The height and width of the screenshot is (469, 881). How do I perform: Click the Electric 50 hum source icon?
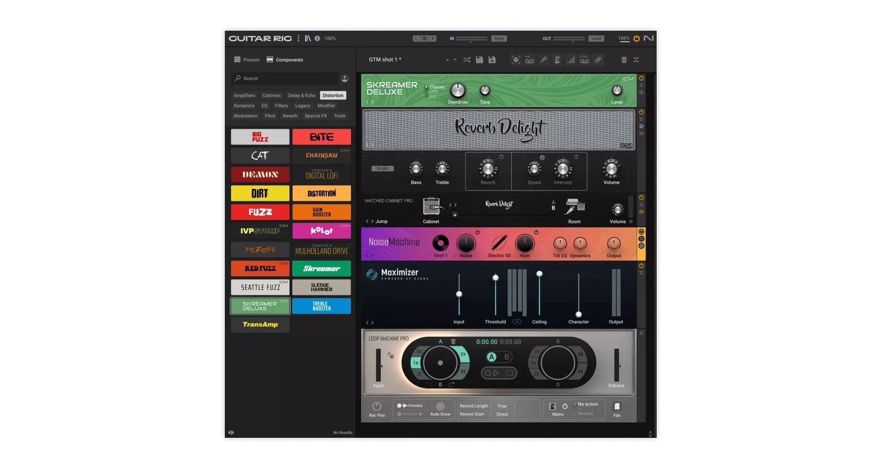point(499,243)
